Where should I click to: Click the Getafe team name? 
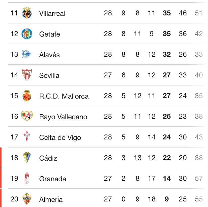tap(49, 34)
